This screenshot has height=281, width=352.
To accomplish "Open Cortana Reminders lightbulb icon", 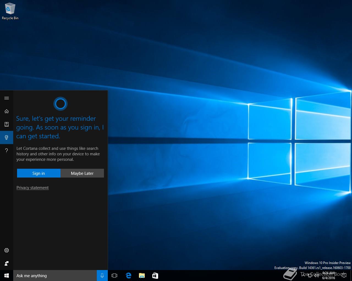I will click(7, 137).
